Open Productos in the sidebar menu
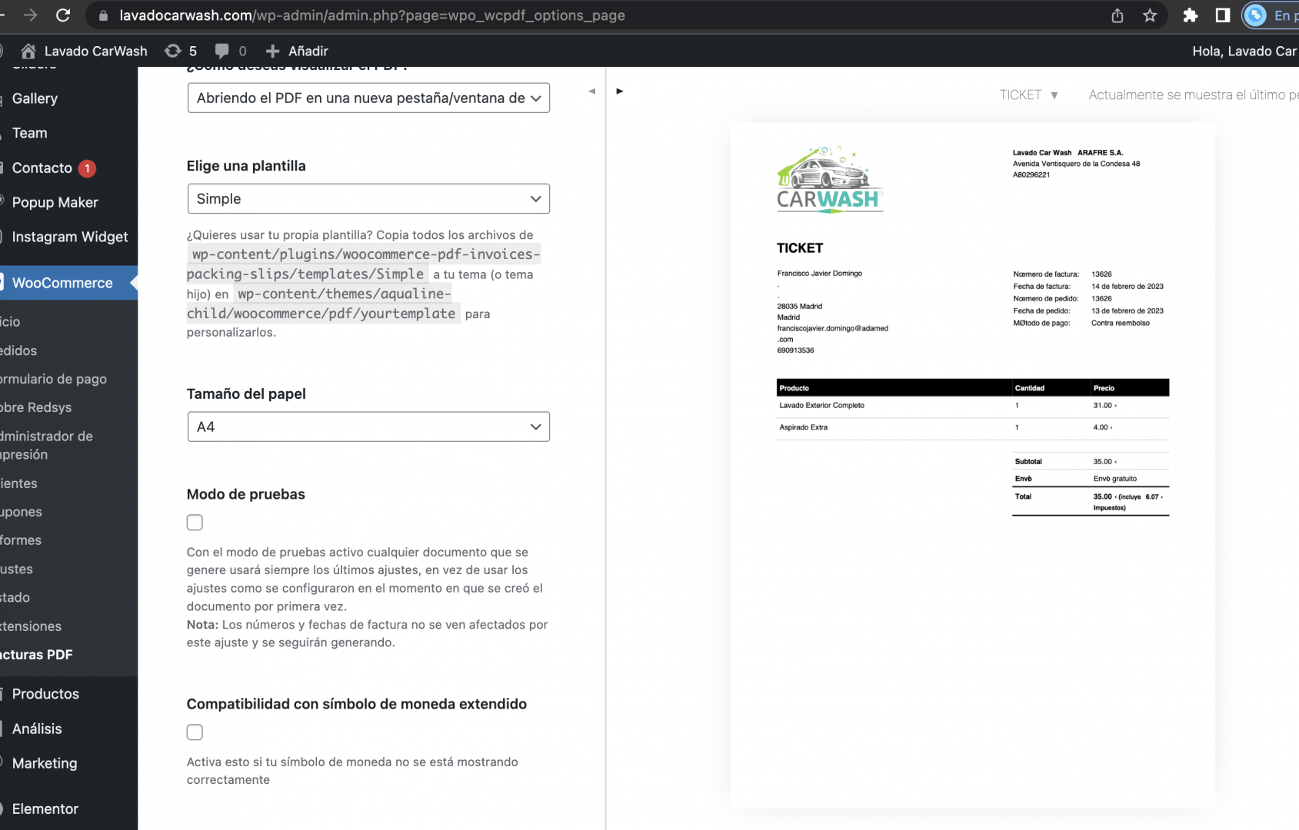 tap(45, 694)
